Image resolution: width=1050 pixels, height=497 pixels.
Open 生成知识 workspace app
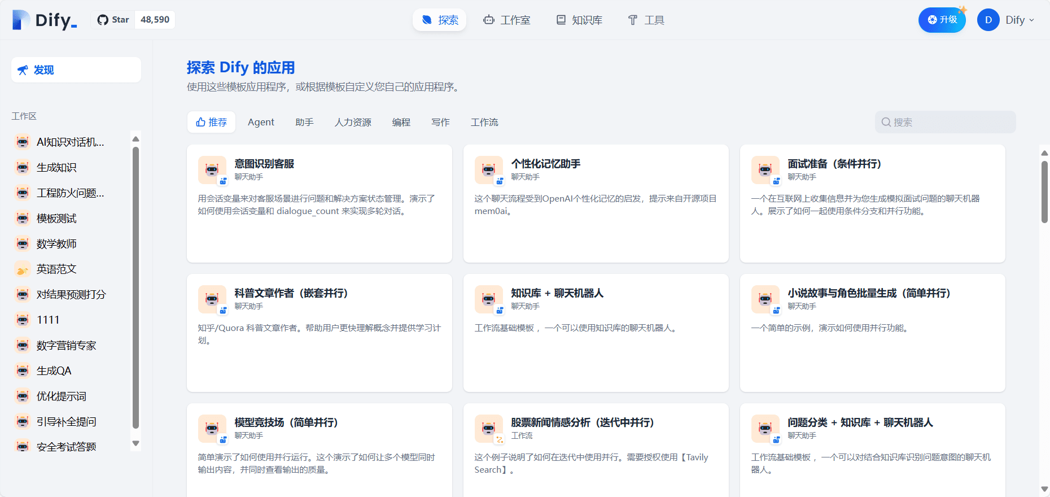[71, 167]
